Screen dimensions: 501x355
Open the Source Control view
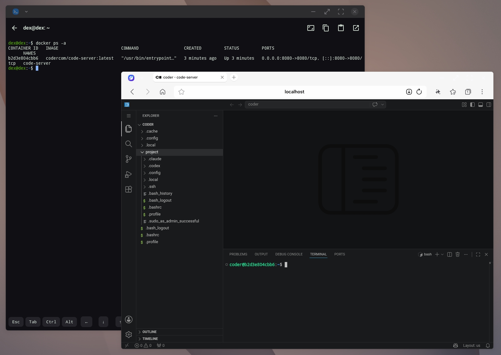[x=128, y=159]
